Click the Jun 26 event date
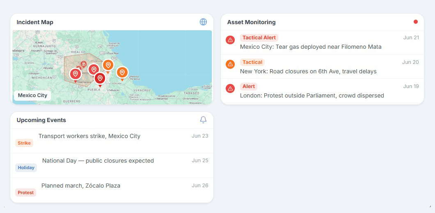The height and width of the screenshot is (213, 435). tap(200, 185)
